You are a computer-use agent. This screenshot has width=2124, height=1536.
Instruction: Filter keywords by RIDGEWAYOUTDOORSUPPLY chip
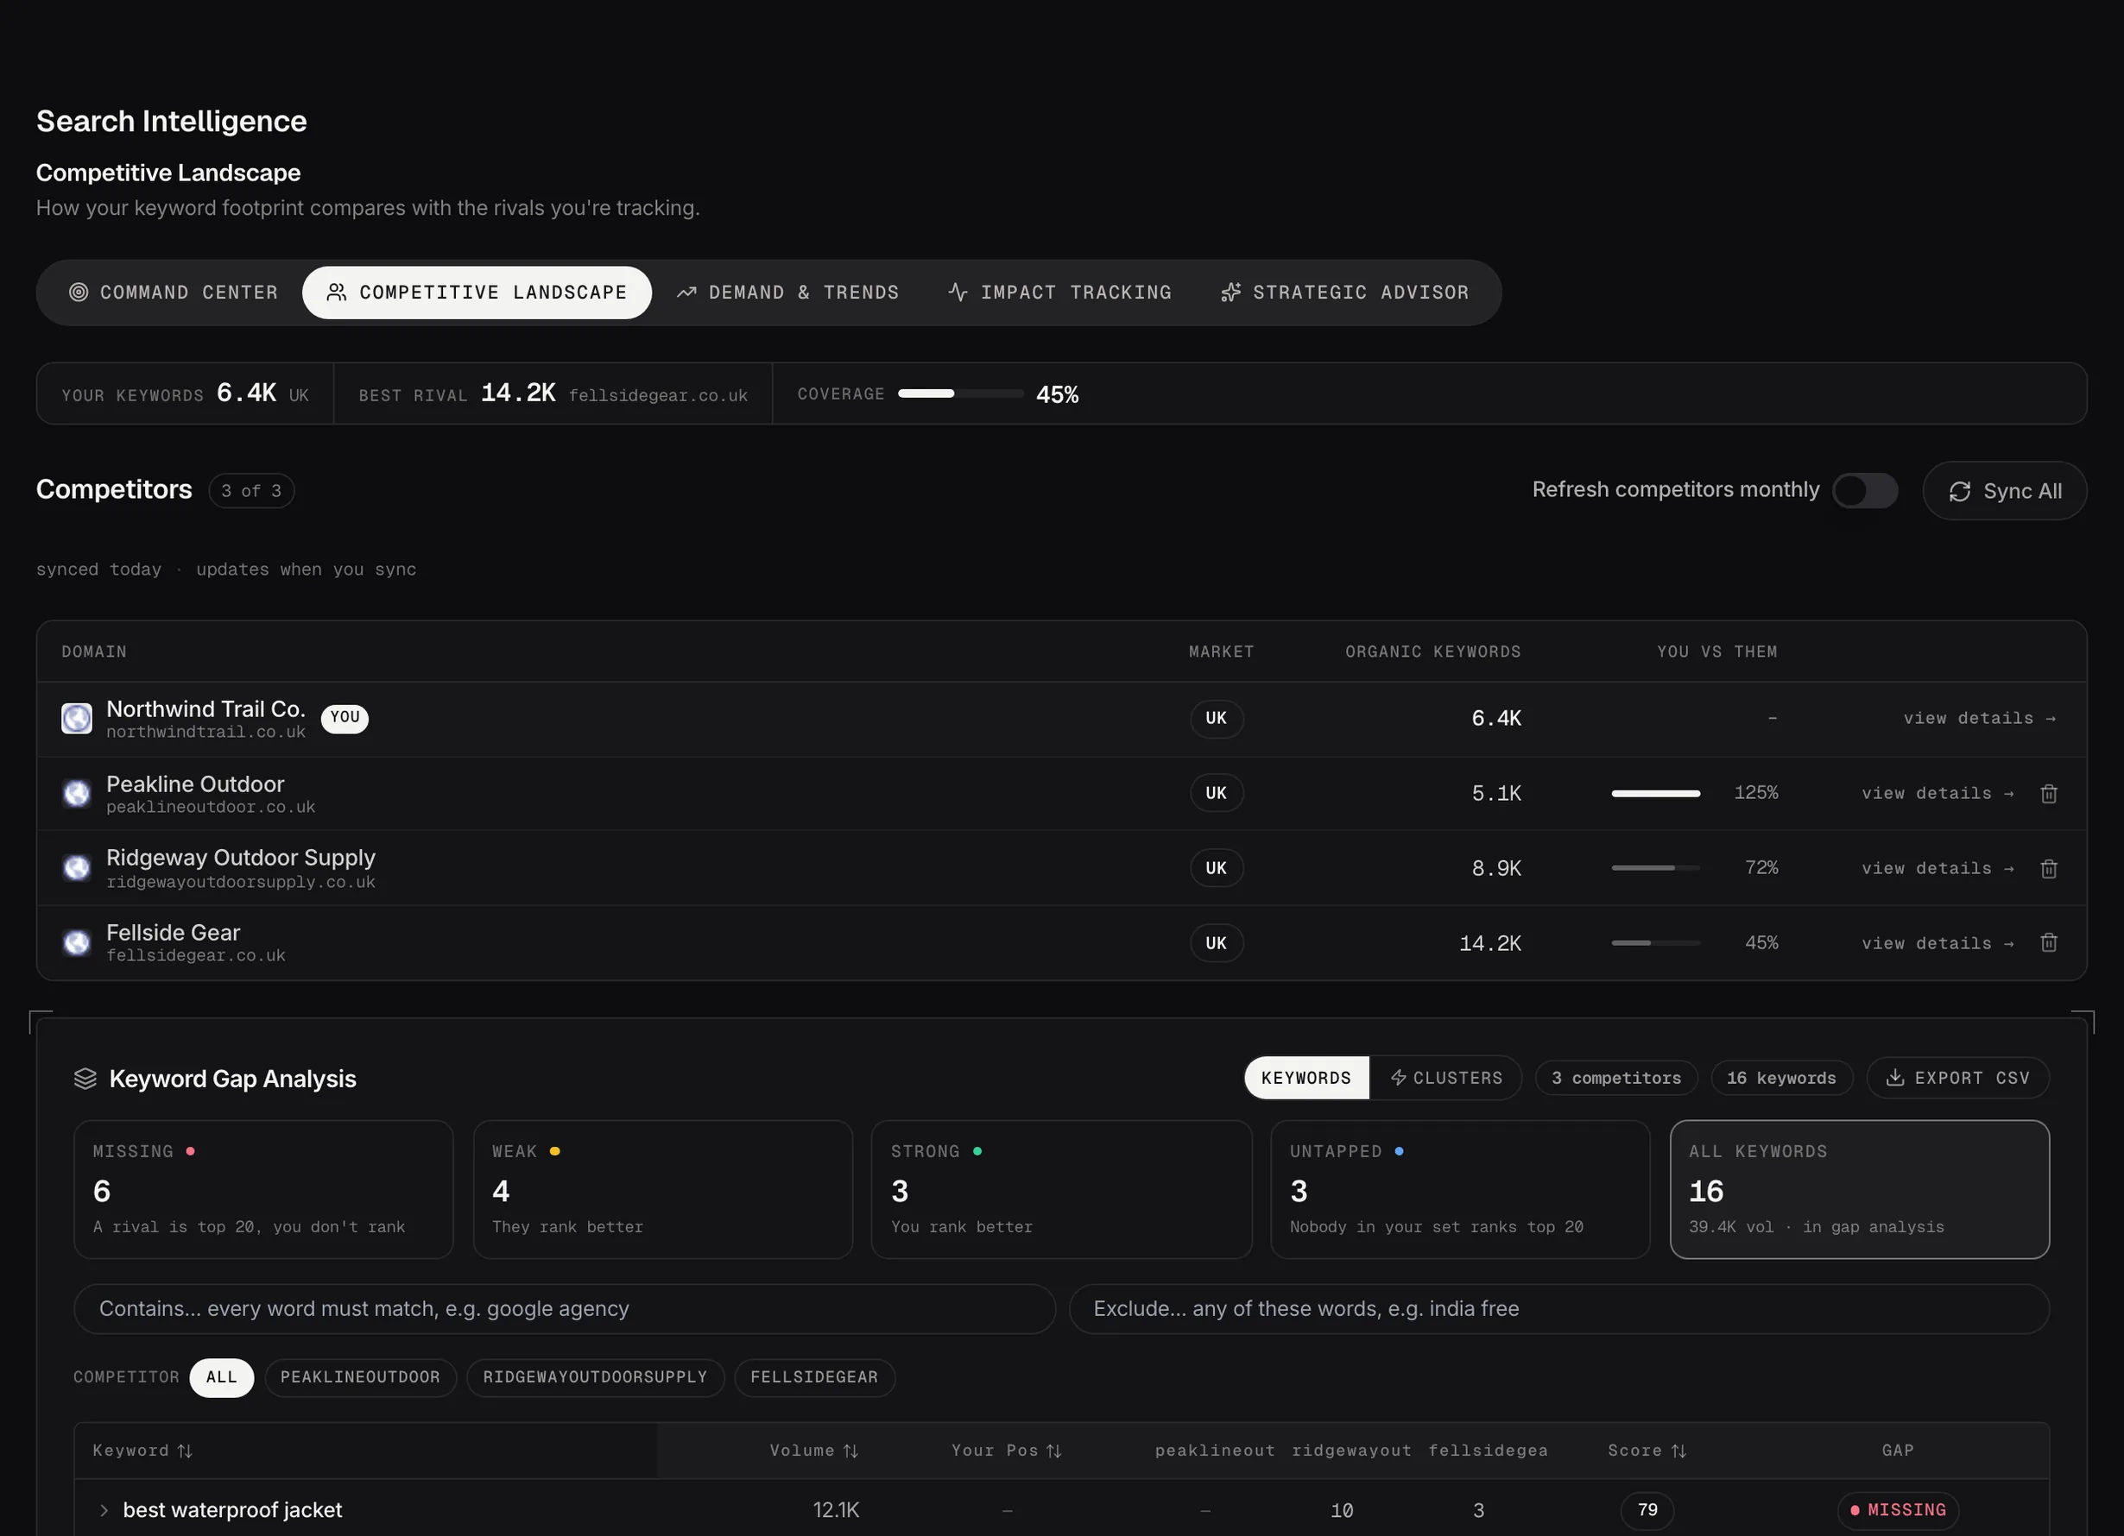tap(596, 1378)
